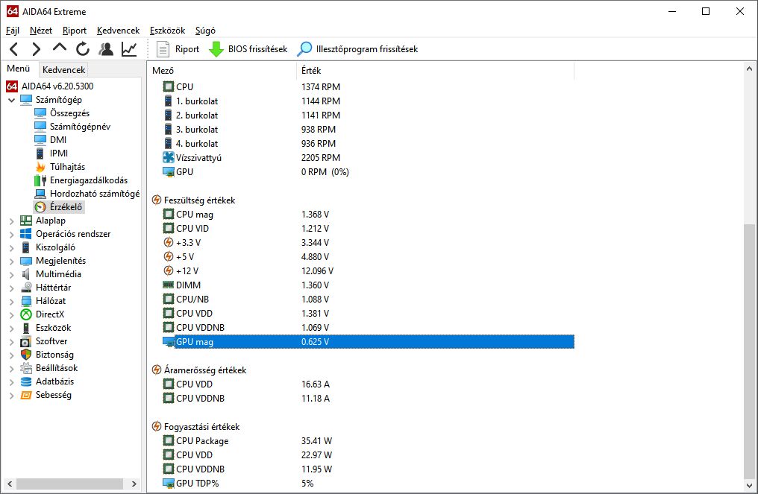Click the IPMI tower icon
This screenshot has height=494, width=758.
click(x=40, y=153)
